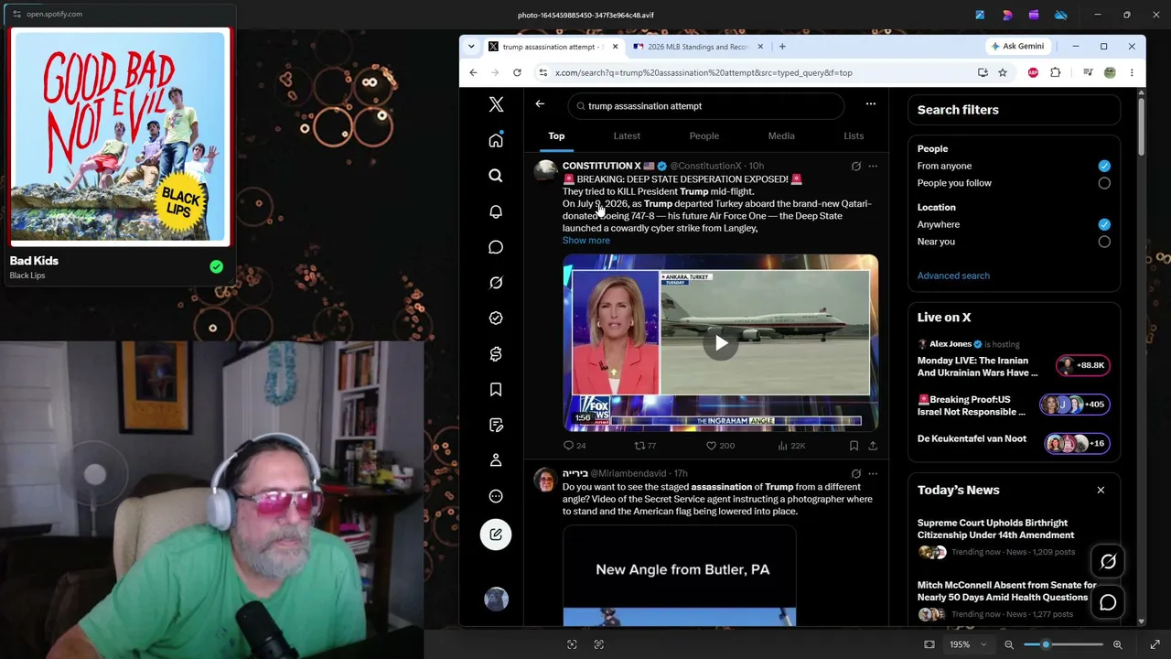Switch to 2026 MLB Standings tab
The height and width of the screenshot is (659, 1171).
coord(697,47)
